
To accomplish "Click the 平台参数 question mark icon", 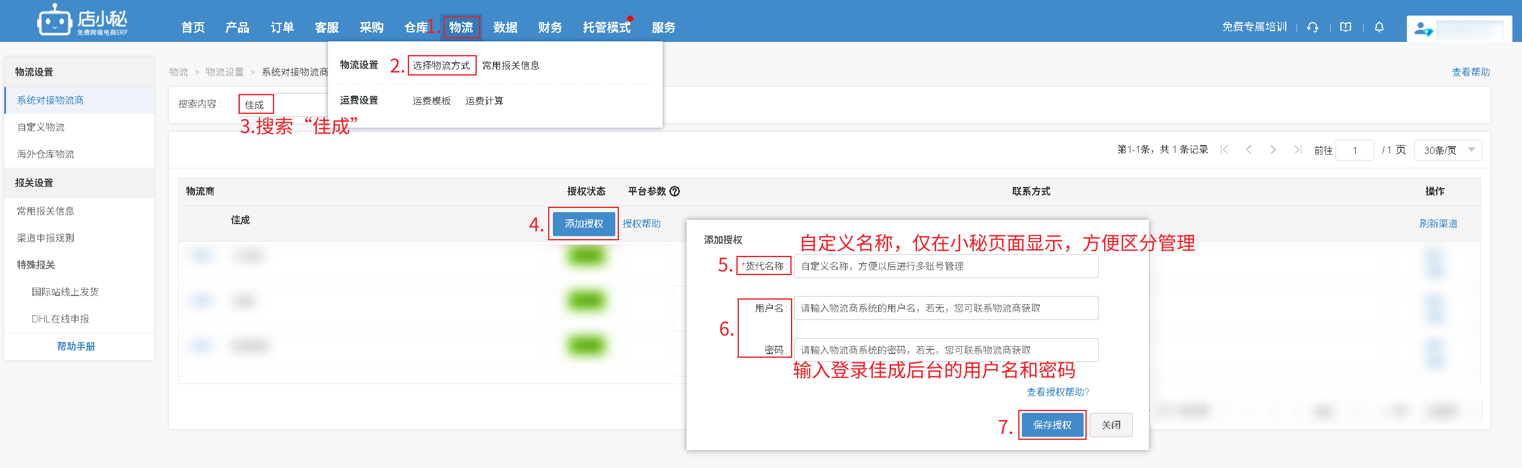I will (x=675, y=191).
